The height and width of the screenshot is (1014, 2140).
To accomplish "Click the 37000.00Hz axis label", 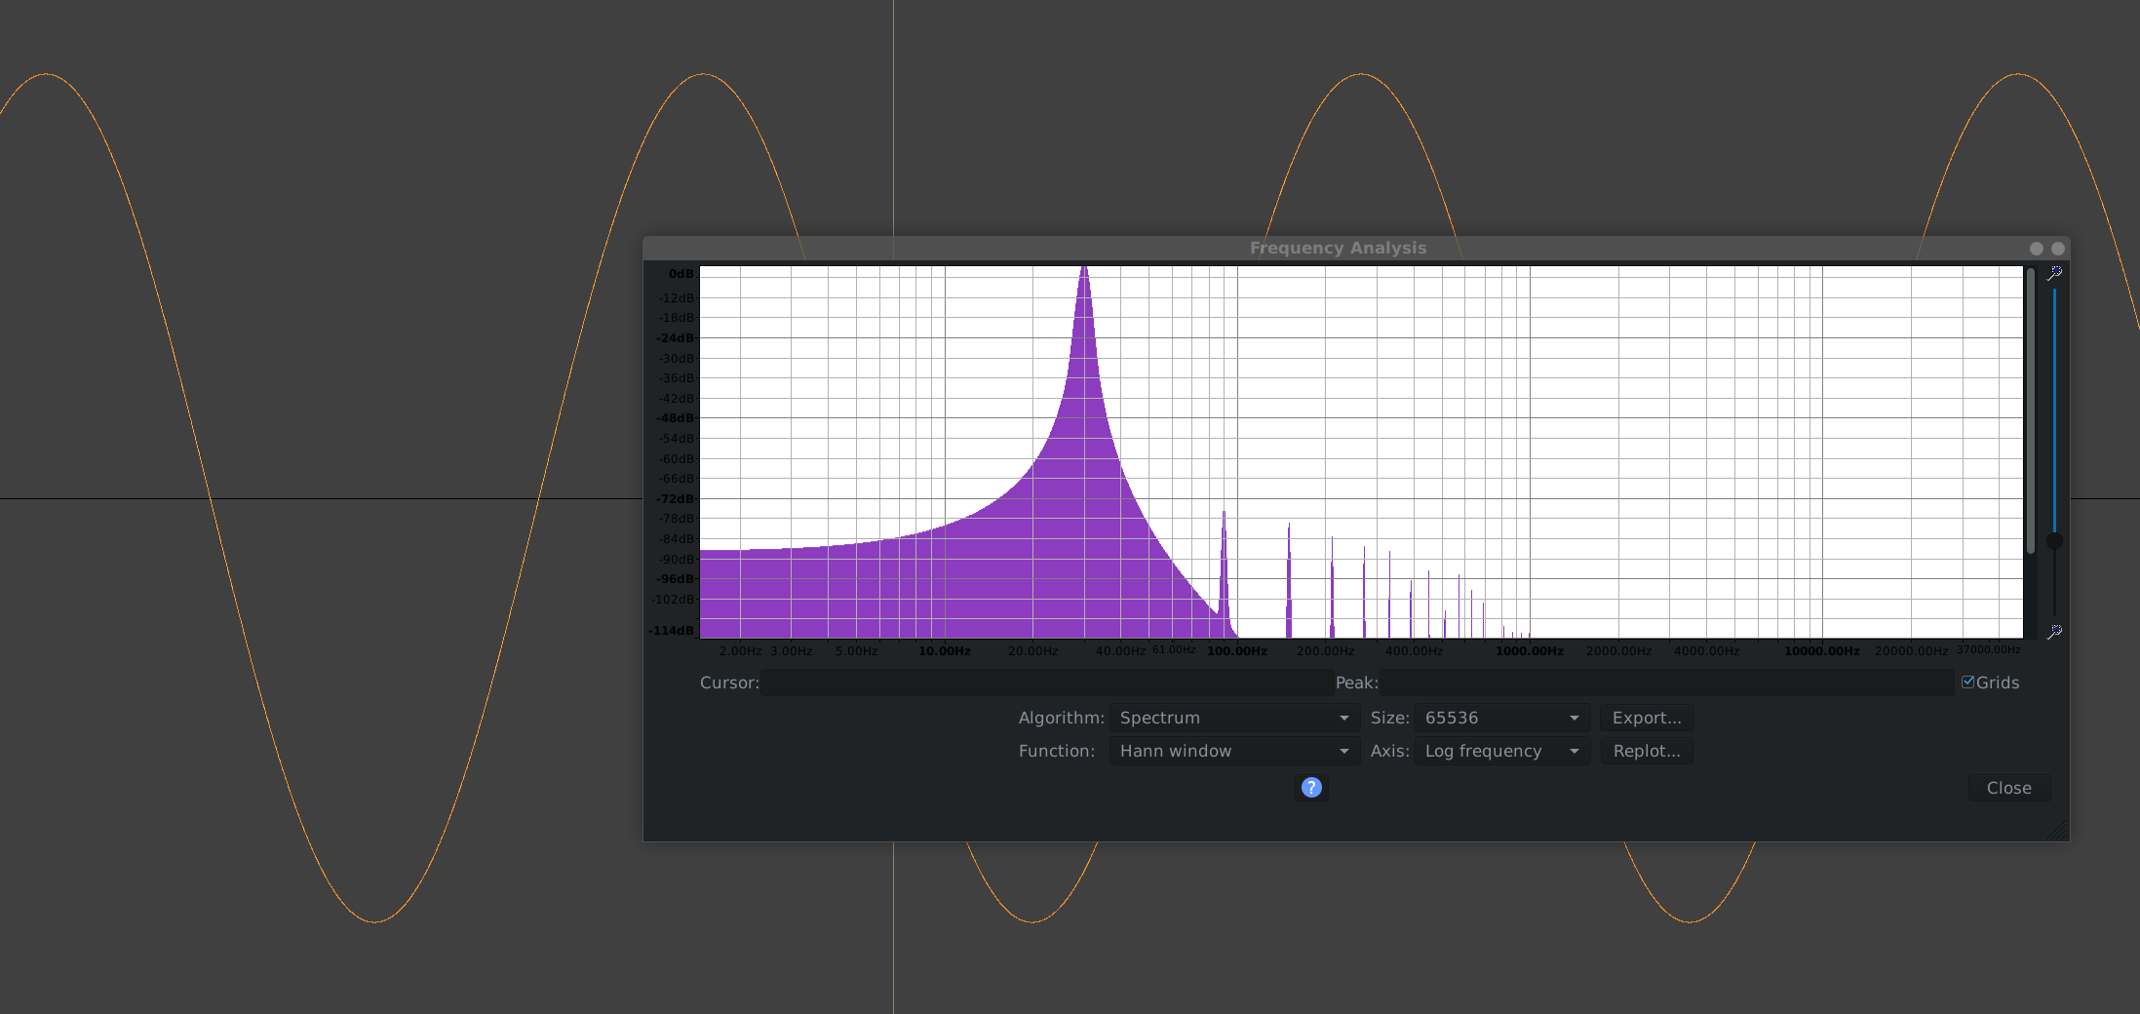I will click(1989, 649).
